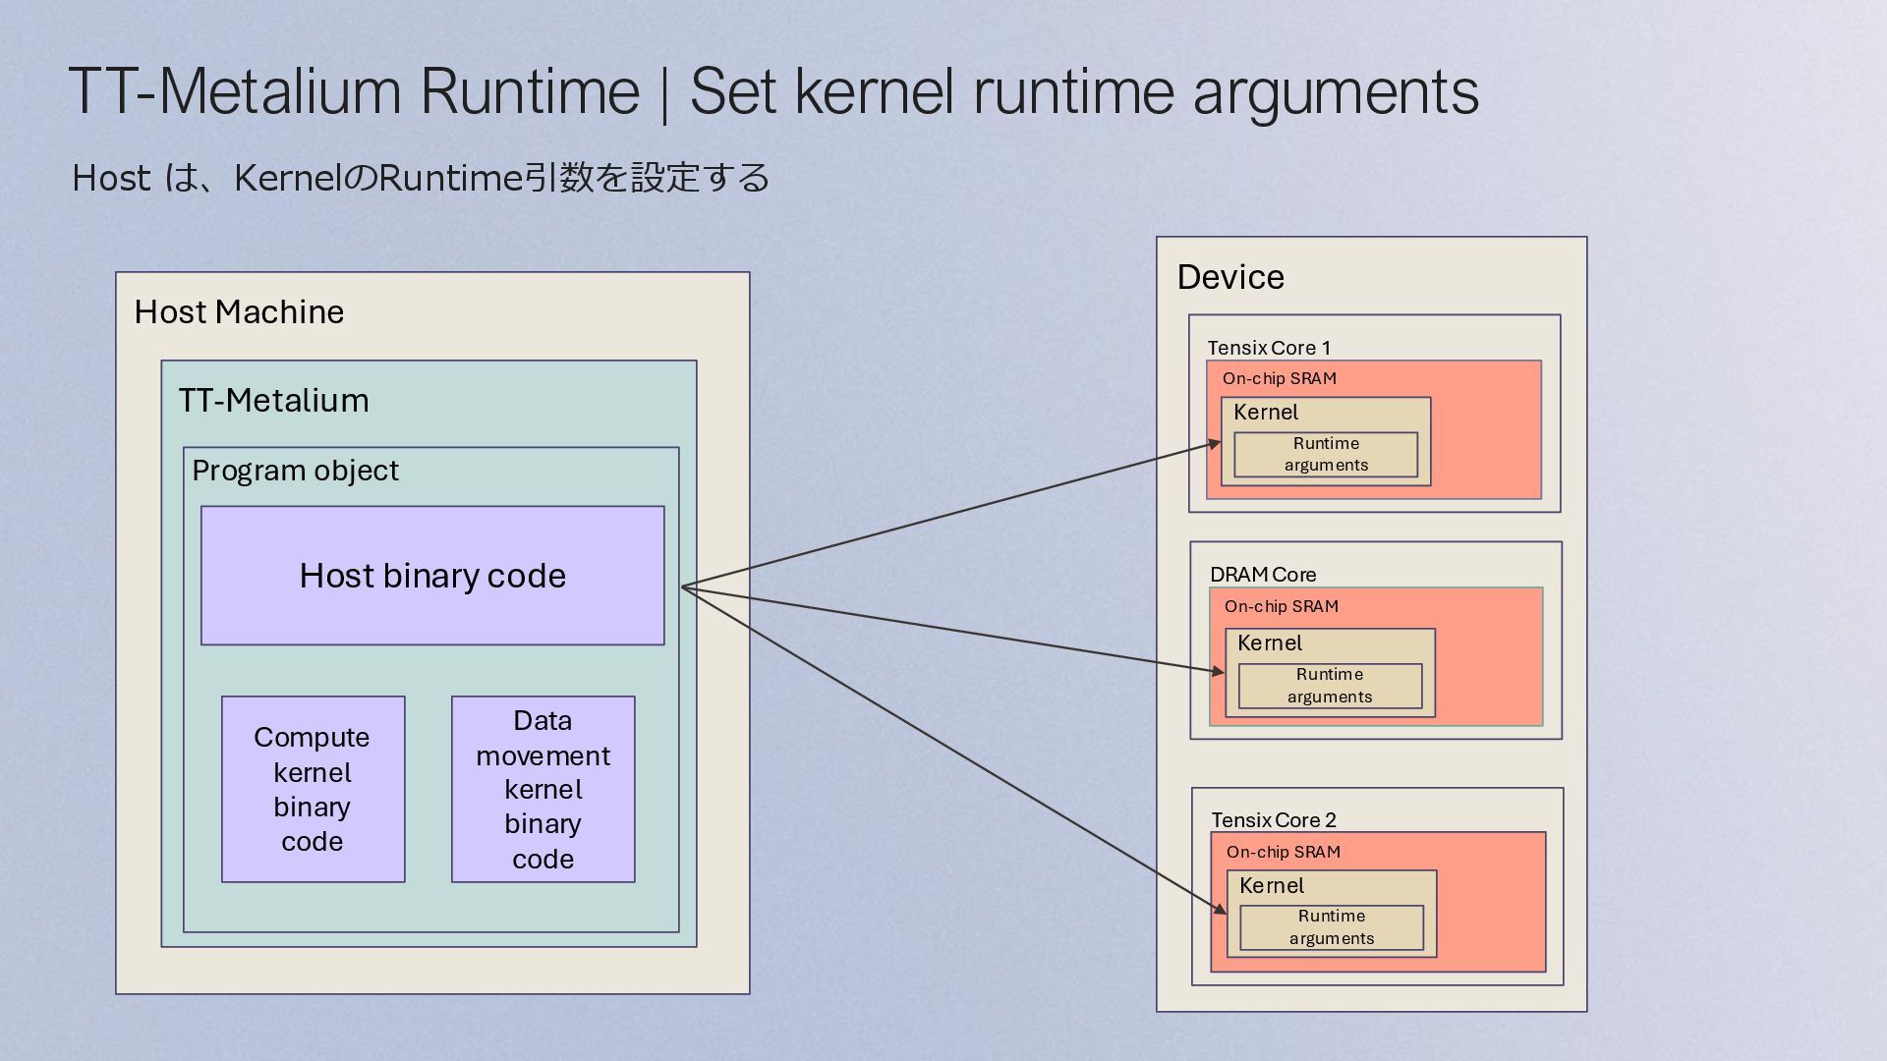Click "On-chip SRAM" text in Tensix Core 1

pyautogui.click(x=1280, y=378)
